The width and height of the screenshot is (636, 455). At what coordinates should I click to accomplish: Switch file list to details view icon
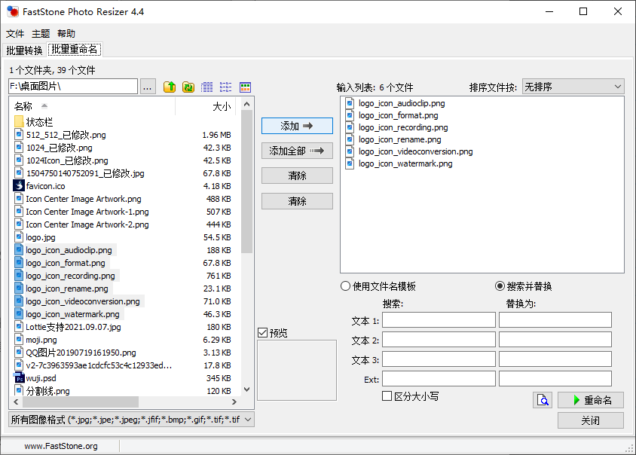tap(207, 87)
